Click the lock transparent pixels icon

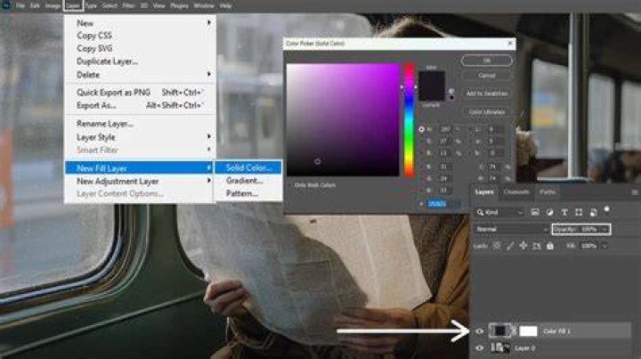coord(496,246)
